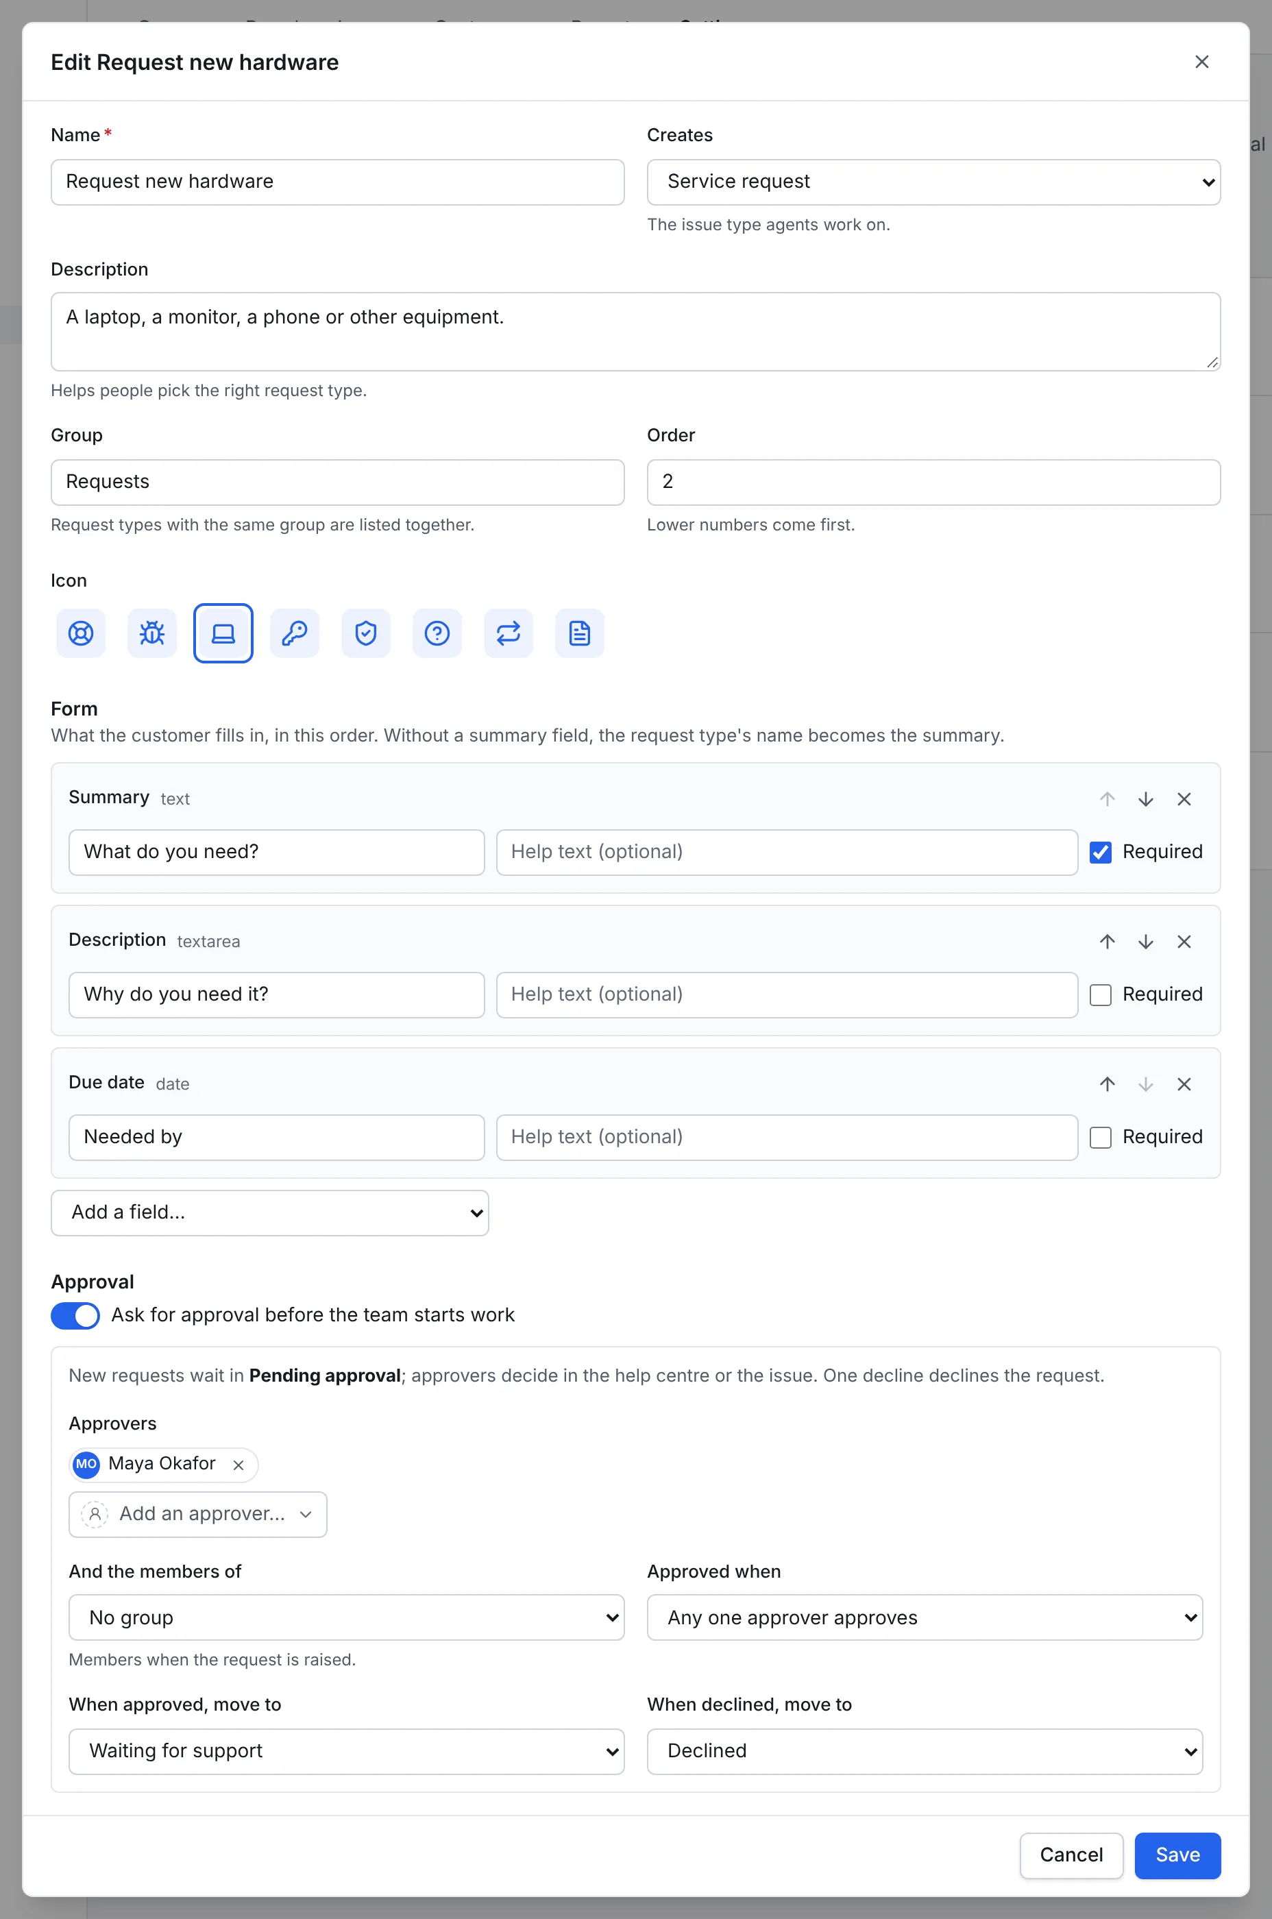
Task: Remove the Summary form field
Action: 1184,800
